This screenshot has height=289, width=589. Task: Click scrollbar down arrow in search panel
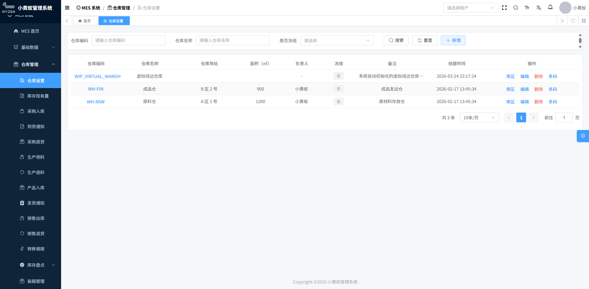pyautogui.click(x=580, y=47)
